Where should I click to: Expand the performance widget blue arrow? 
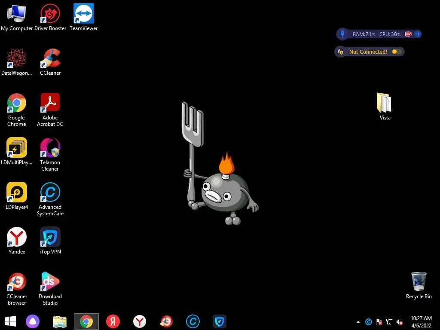tap(418, 34)
